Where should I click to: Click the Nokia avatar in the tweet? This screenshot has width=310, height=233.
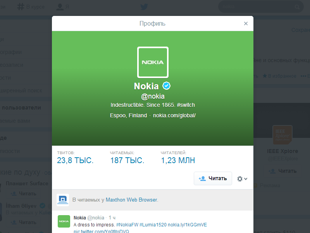tap(64, 221)
